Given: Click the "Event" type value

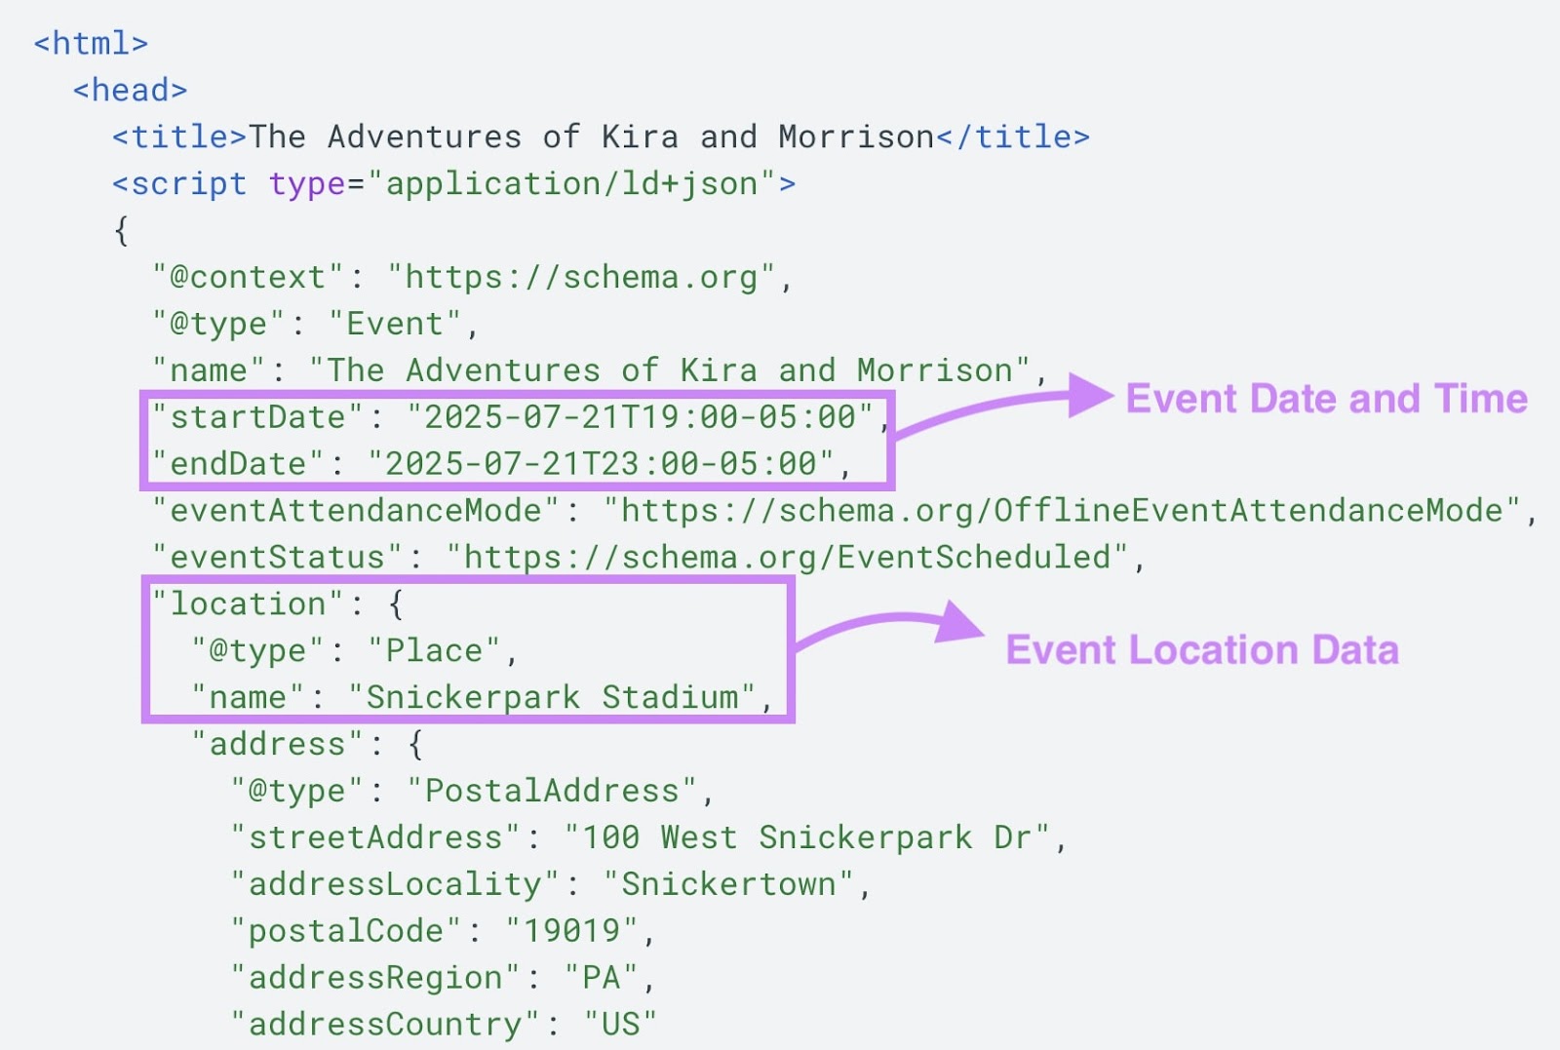Looking at the screenshot, I should click(x=395, y=325).
